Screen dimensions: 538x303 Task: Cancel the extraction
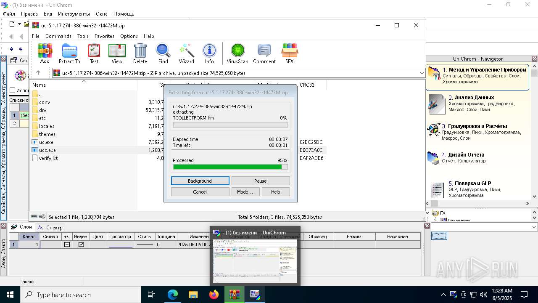point(200,192)
